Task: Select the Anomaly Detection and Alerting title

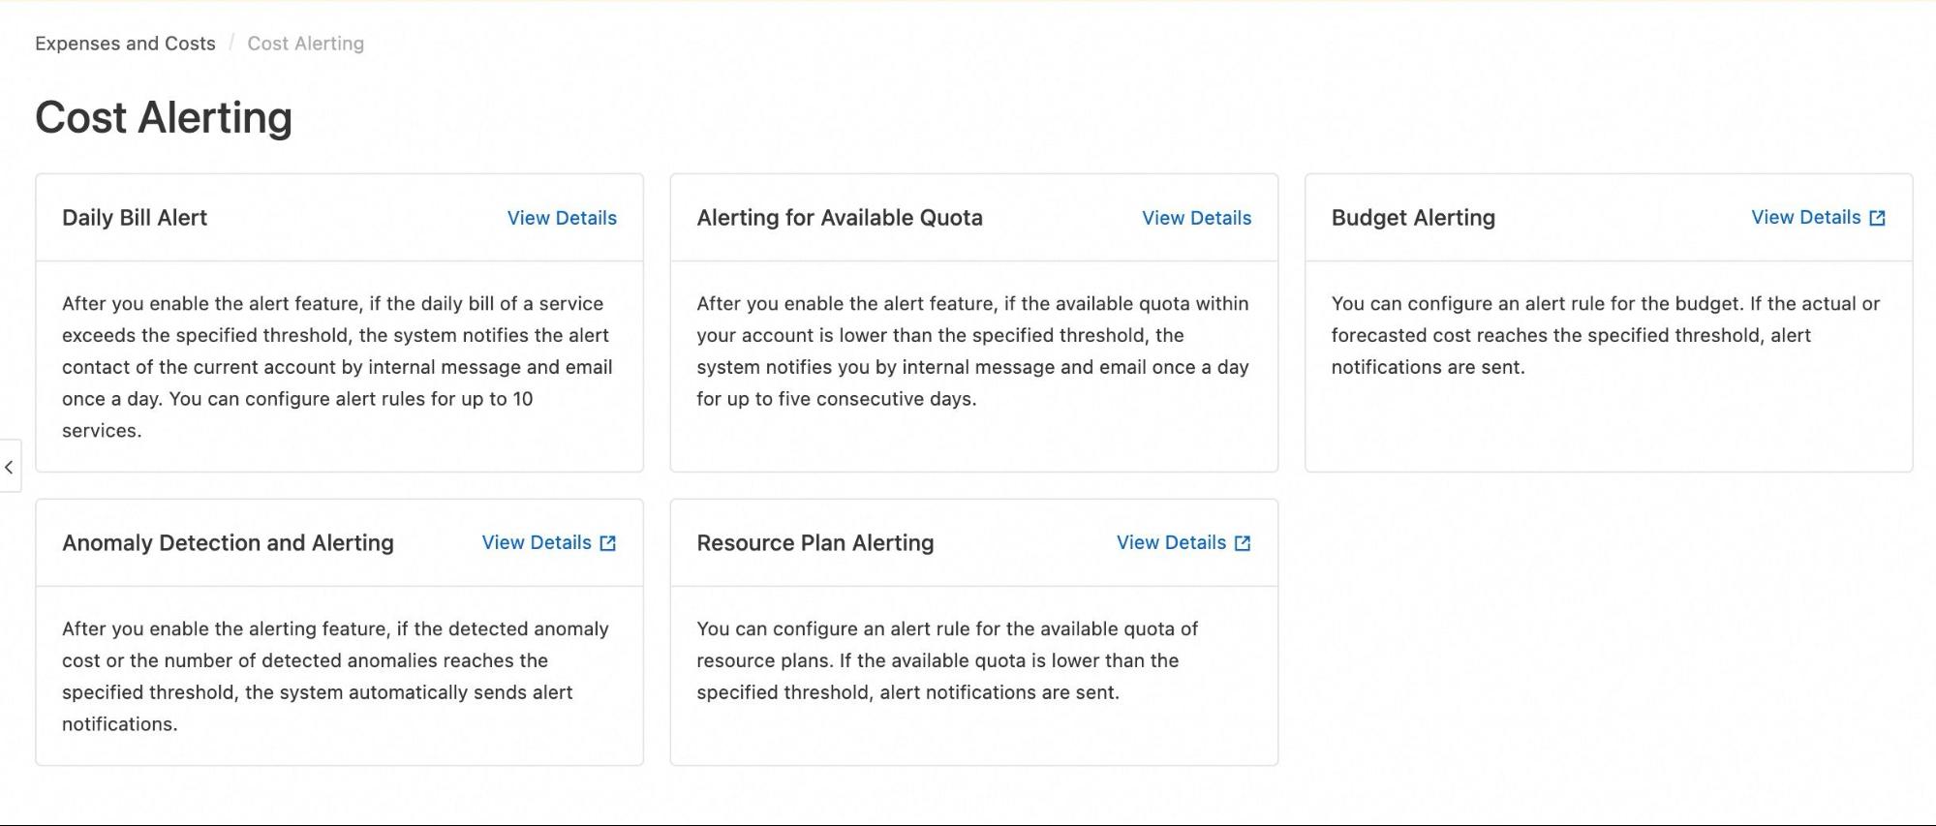Action: [228, 543]
